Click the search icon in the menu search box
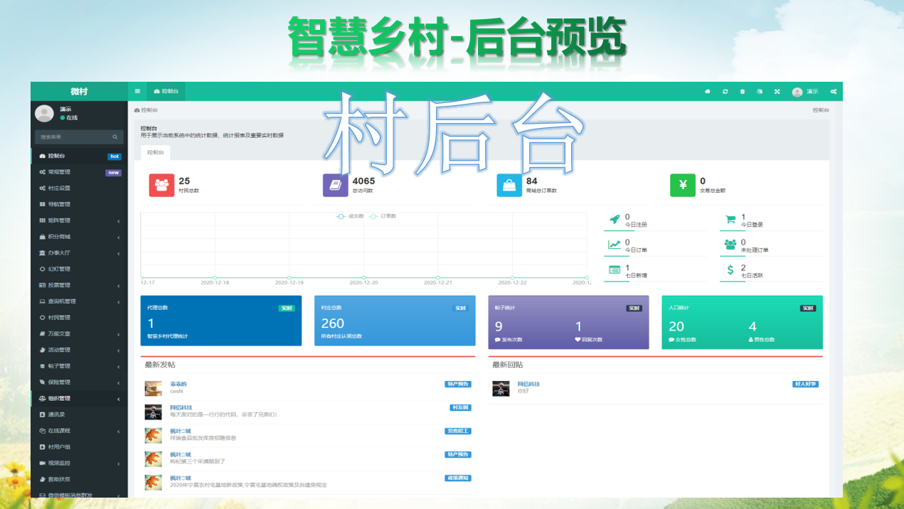Image resolution: width=904 pixels, height=509 pixels. 115,136
